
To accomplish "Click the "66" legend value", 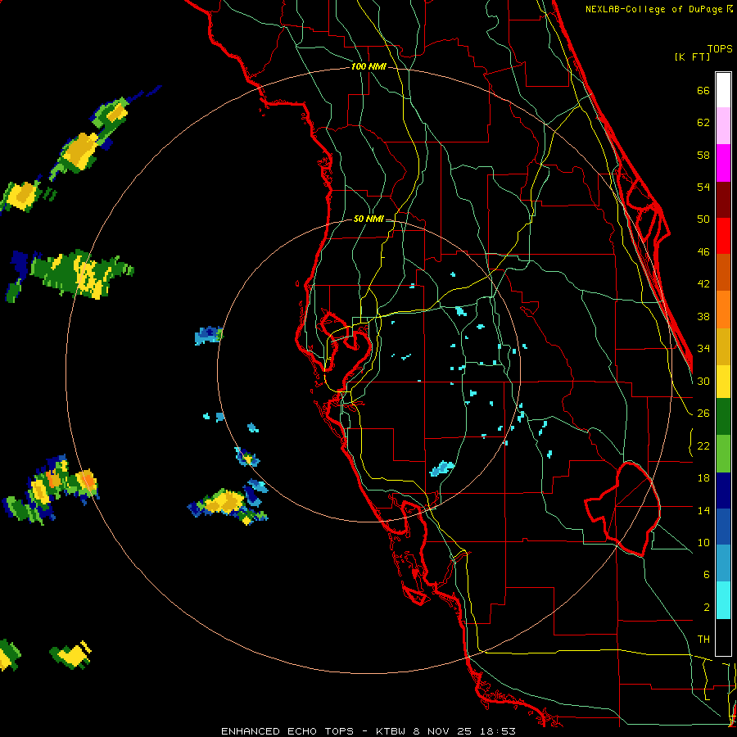I will (x=703, y=90).
